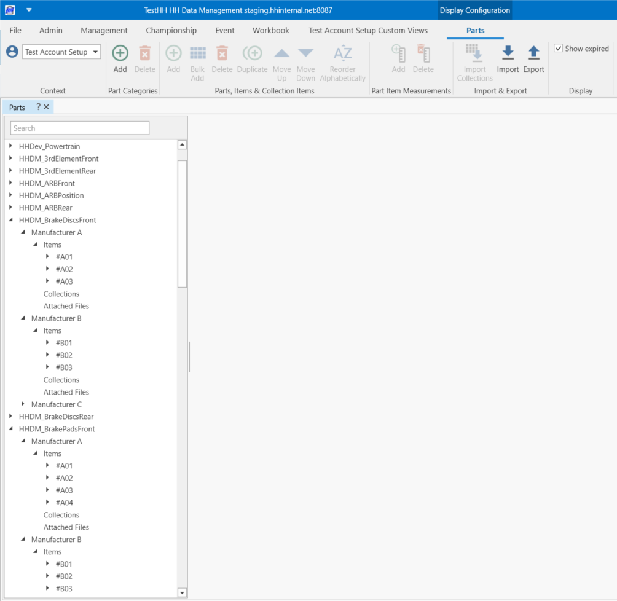Select the HHDM_ARBPosition tree item
Screen dimensions: 617x601
point(51,195)
